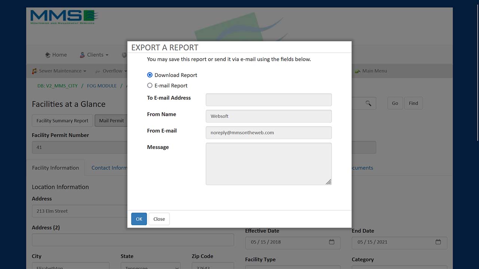The height and width of the screenshot is (269, 479).
Task: Click the Clients person icon
Action: tap(82, 55)
